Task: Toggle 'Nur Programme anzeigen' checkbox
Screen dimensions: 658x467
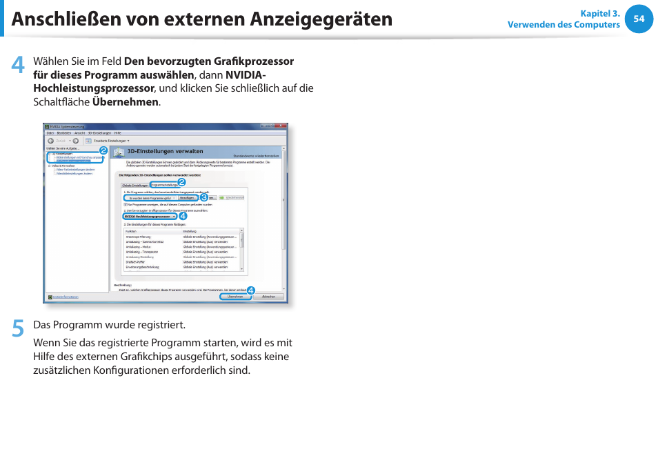Action: (126, 205)
